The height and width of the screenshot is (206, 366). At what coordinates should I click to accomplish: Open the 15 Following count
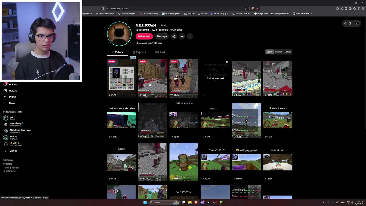[142, 30]
